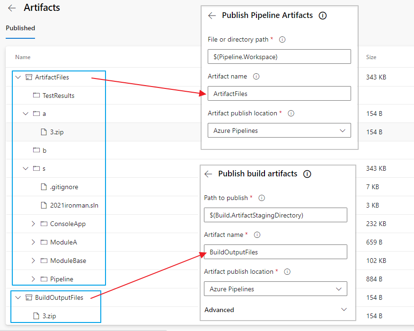The width and height of the screenshot is (414, 331).
Task: Click the Name column header
Action: [x=23, y=57]
